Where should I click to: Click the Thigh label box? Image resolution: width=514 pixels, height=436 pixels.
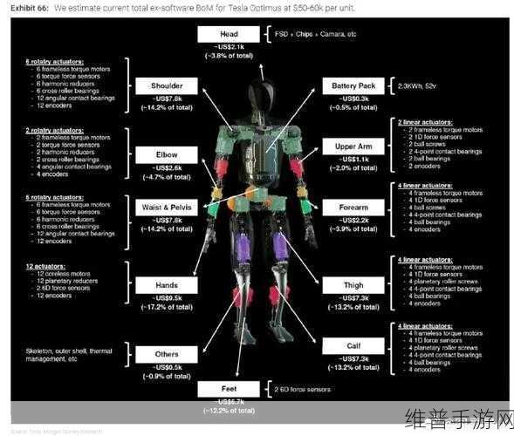pos(353,285)
